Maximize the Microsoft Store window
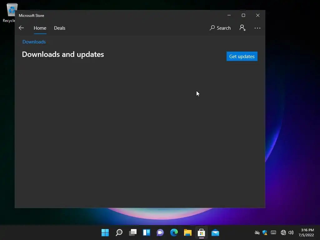320x240 pixels. pos(243,15)
